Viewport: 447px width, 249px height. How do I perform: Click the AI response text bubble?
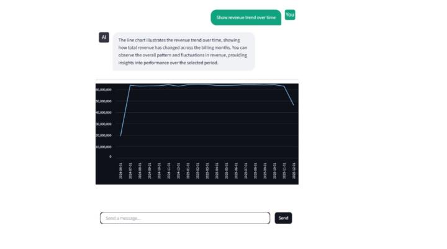[183, 52]
